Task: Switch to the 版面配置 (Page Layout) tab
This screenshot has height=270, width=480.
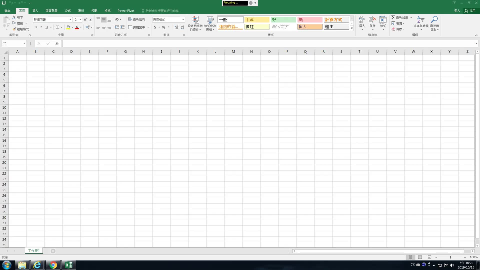Action: (51, 11)
